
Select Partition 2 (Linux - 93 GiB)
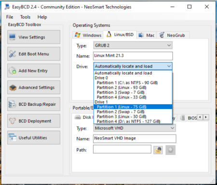click(133, 87)
